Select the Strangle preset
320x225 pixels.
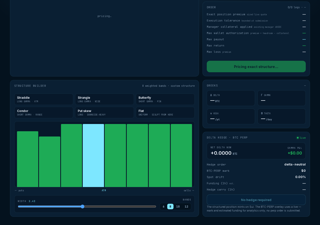tap(104, 99)
